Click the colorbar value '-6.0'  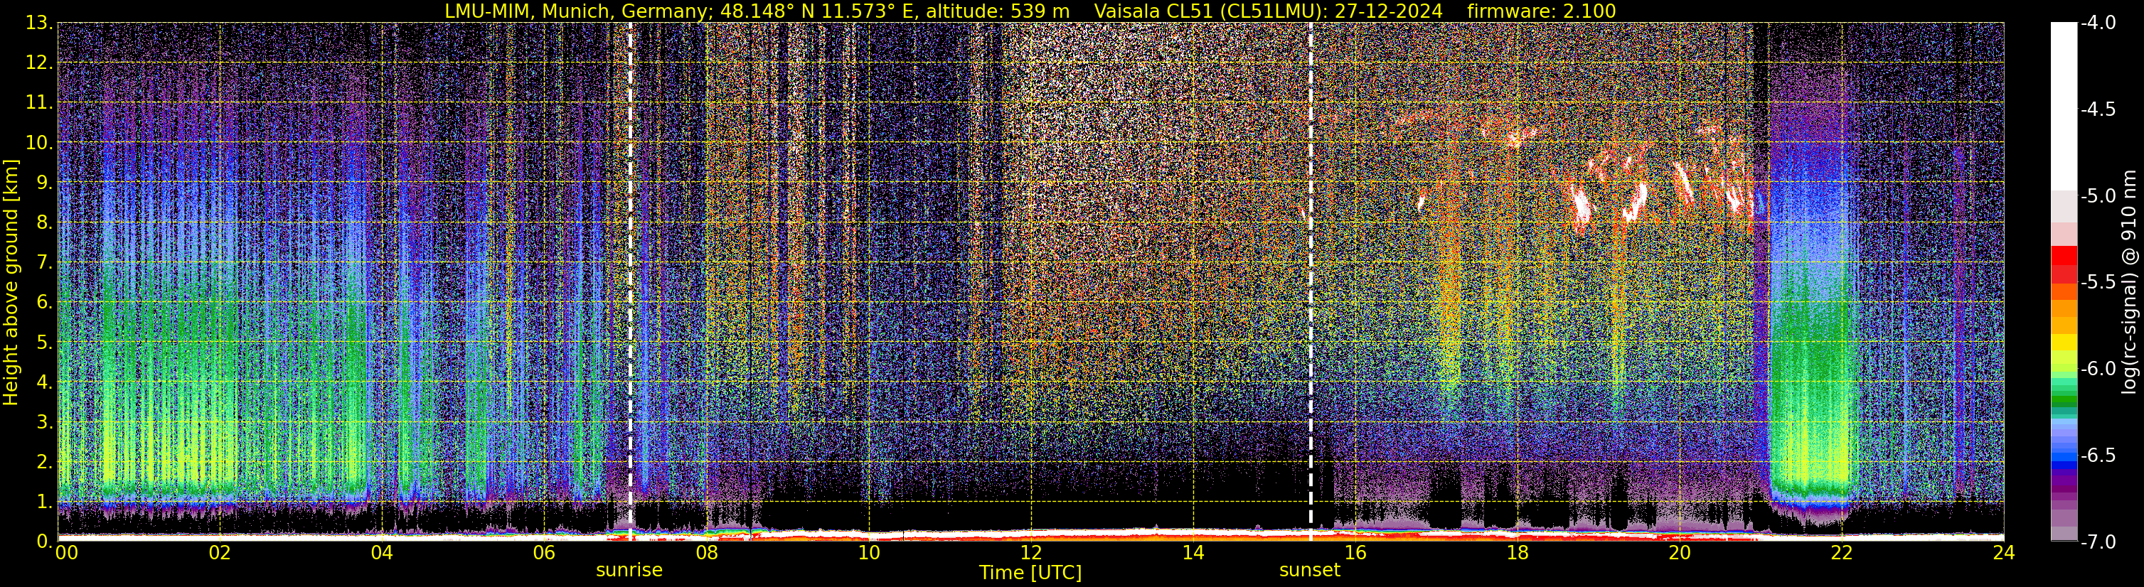2097,369
